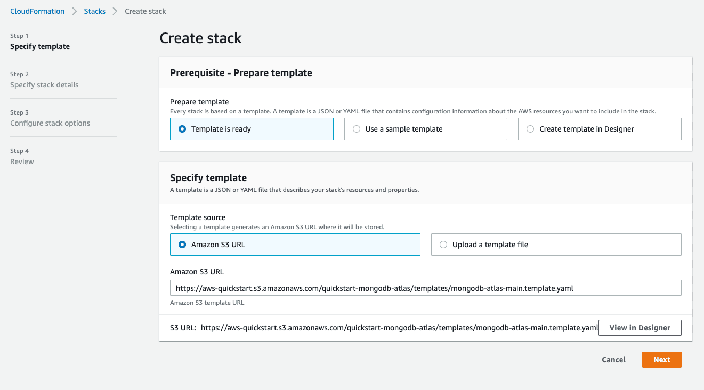704x390 pixels.
Task: Click chevron between CloudFormation and Stacks
Action: click(75, 11)
